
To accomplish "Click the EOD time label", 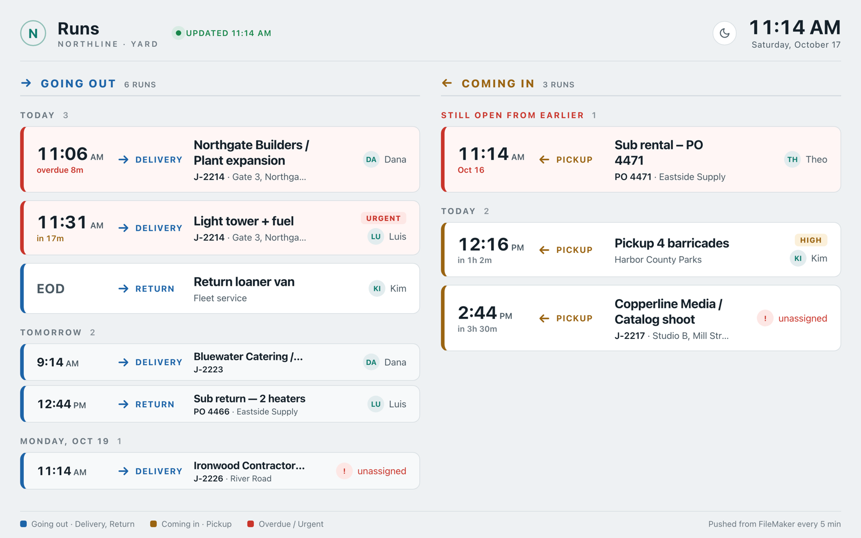I will pyautogui.click(x=51, y=289).
